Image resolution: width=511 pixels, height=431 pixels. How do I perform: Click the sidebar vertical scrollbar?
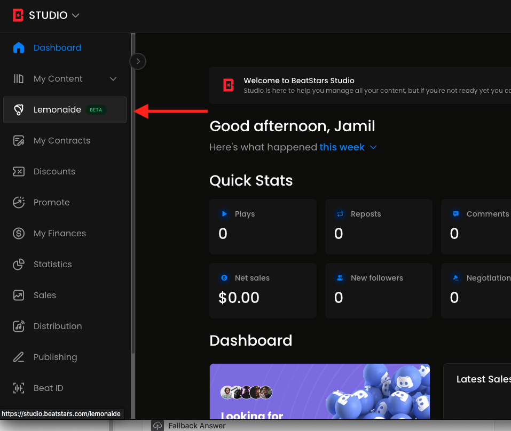[x=132, y=194]
